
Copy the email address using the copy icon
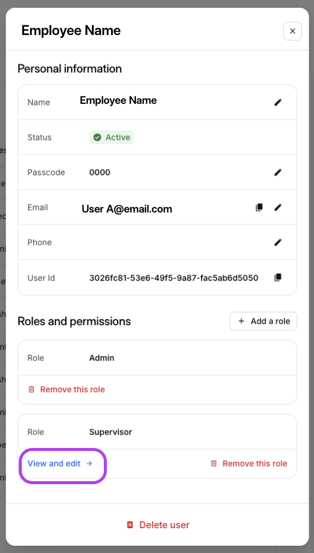pyautogui.click(x=259, y=208)
